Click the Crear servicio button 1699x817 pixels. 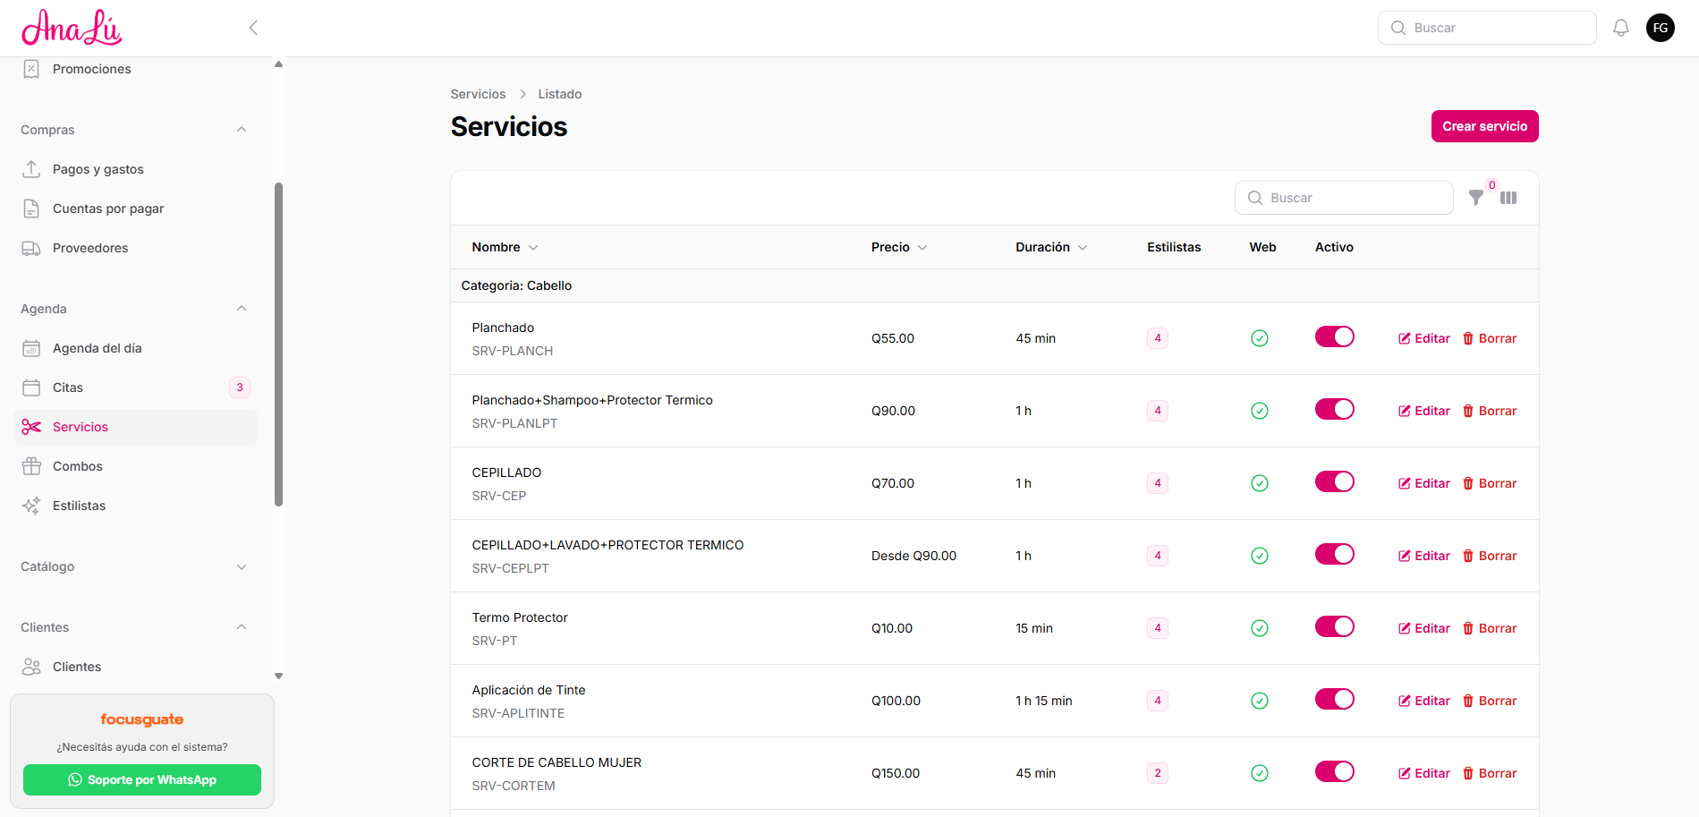point(1484,126)
